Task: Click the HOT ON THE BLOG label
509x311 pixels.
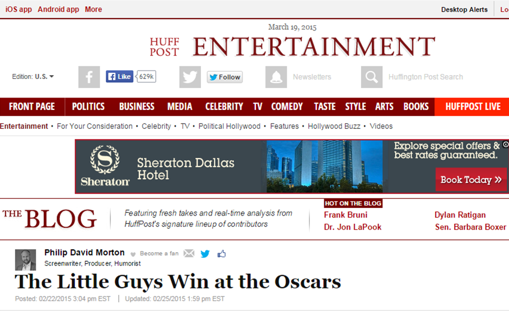Action: coord(353,203)
